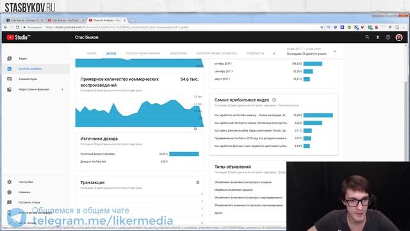Click the Источники дохода card title
This screenshot has width=410, height=231.
tap(99, 139)
